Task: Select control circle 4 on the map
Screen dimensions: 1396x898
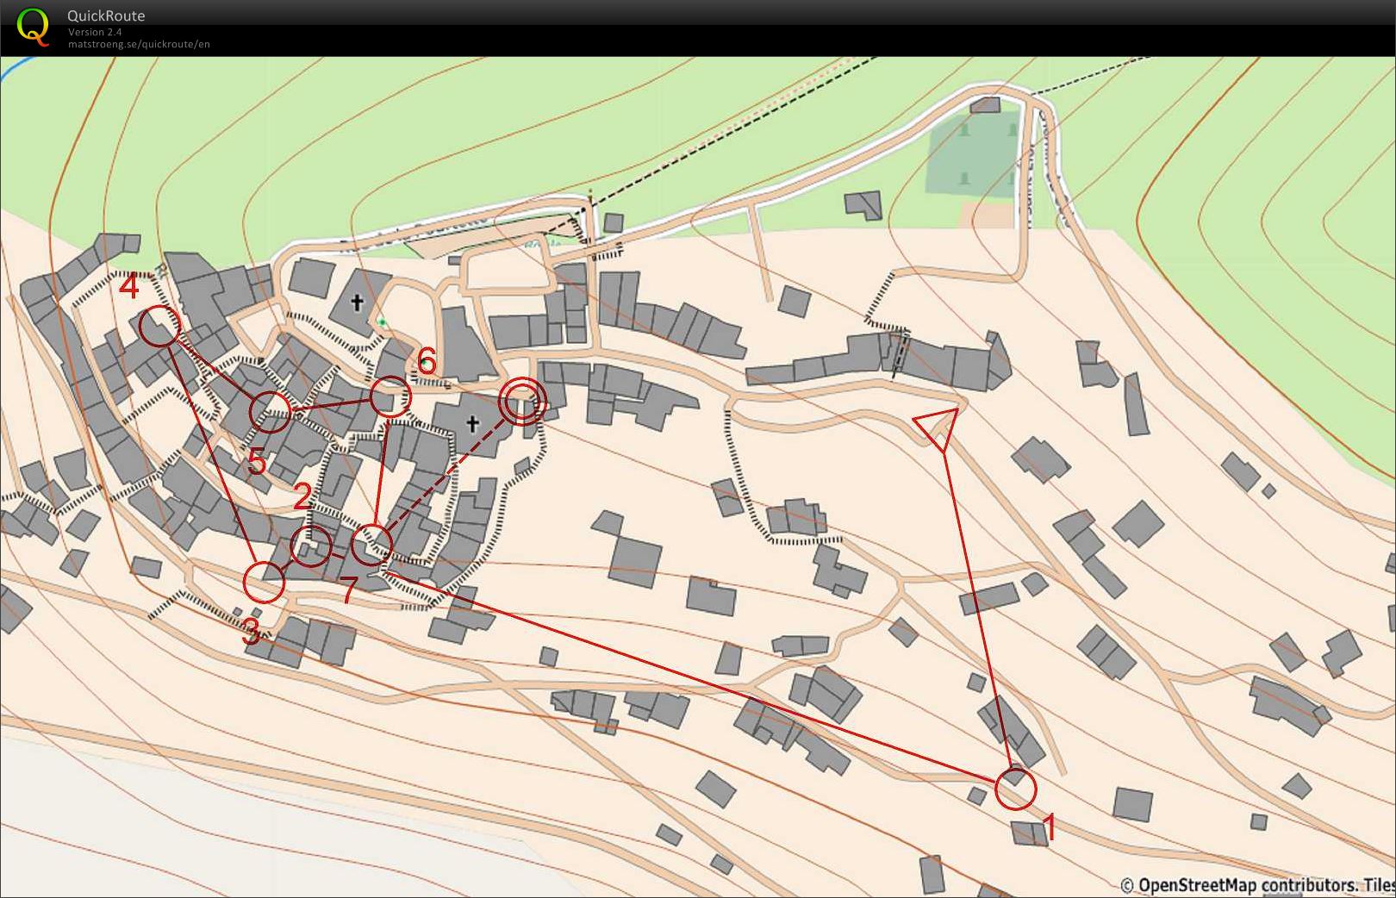Action: click(x=159, y=327)
